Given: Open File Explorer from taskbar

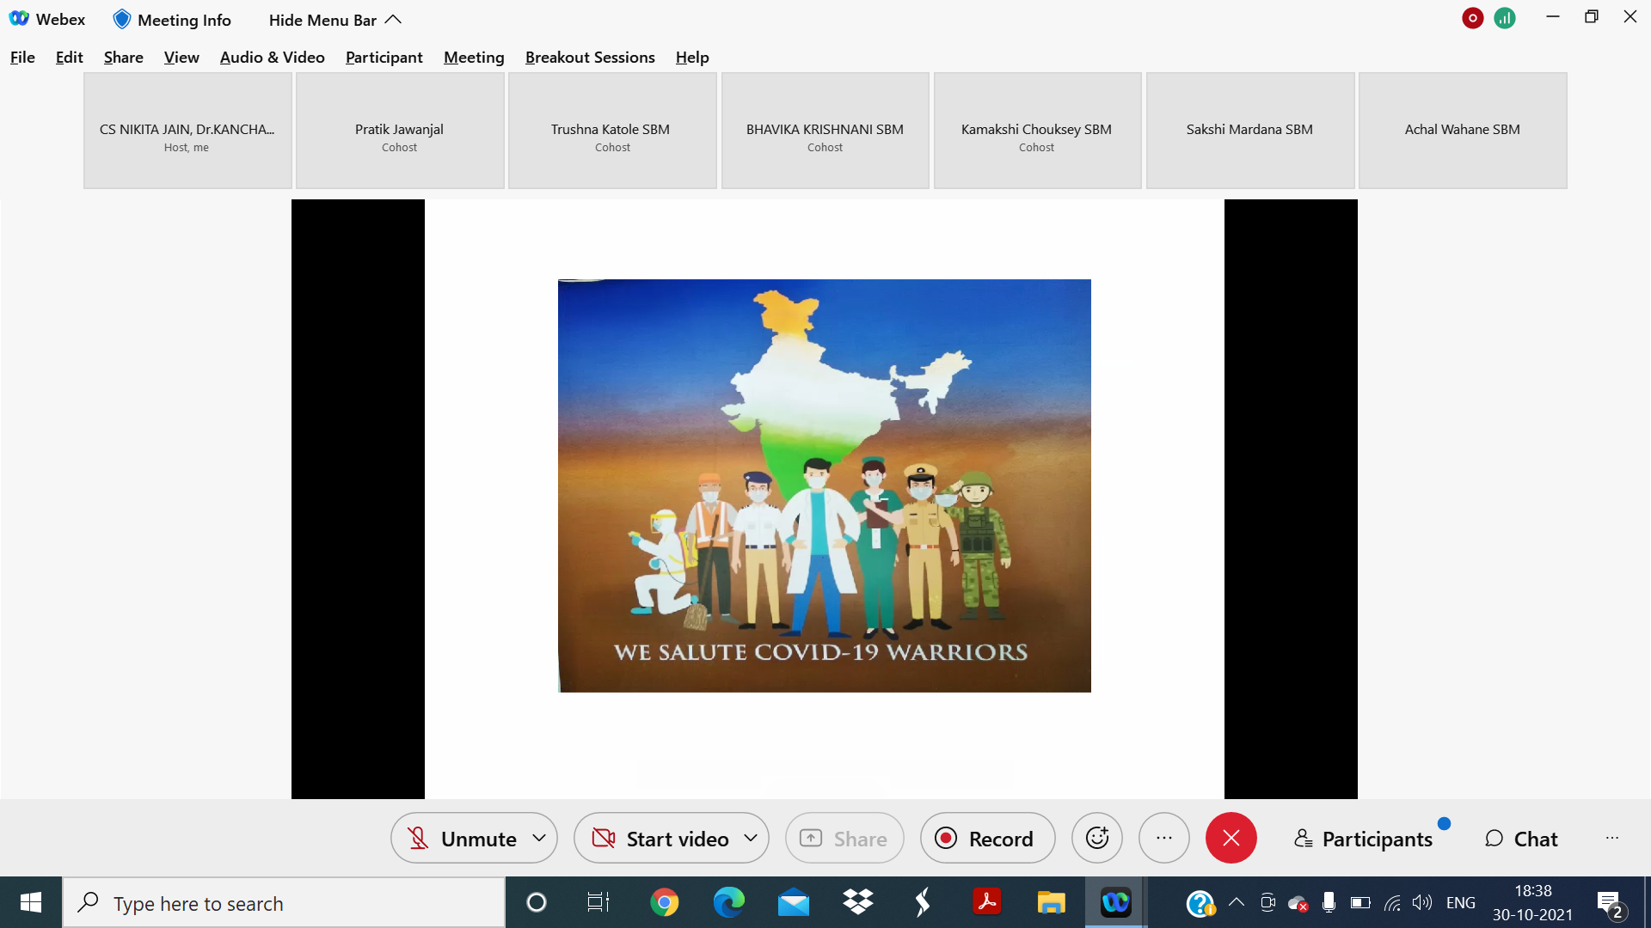Looking at the screenshot, I should coord(1051,902).
